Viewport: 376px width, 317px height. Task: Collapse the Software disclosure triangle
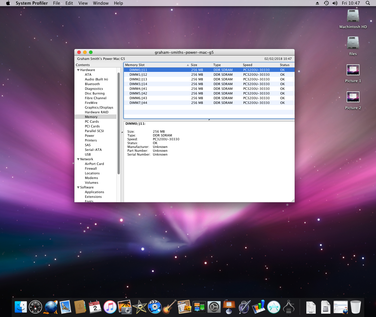coord(78,188)
